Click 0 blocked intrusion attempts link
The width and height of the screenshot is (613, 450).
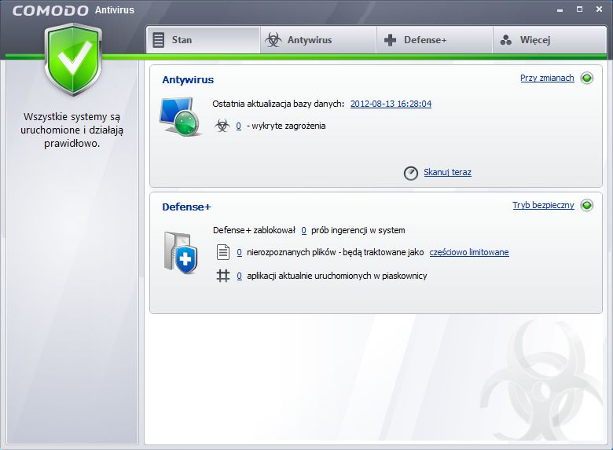coord(304,230)
